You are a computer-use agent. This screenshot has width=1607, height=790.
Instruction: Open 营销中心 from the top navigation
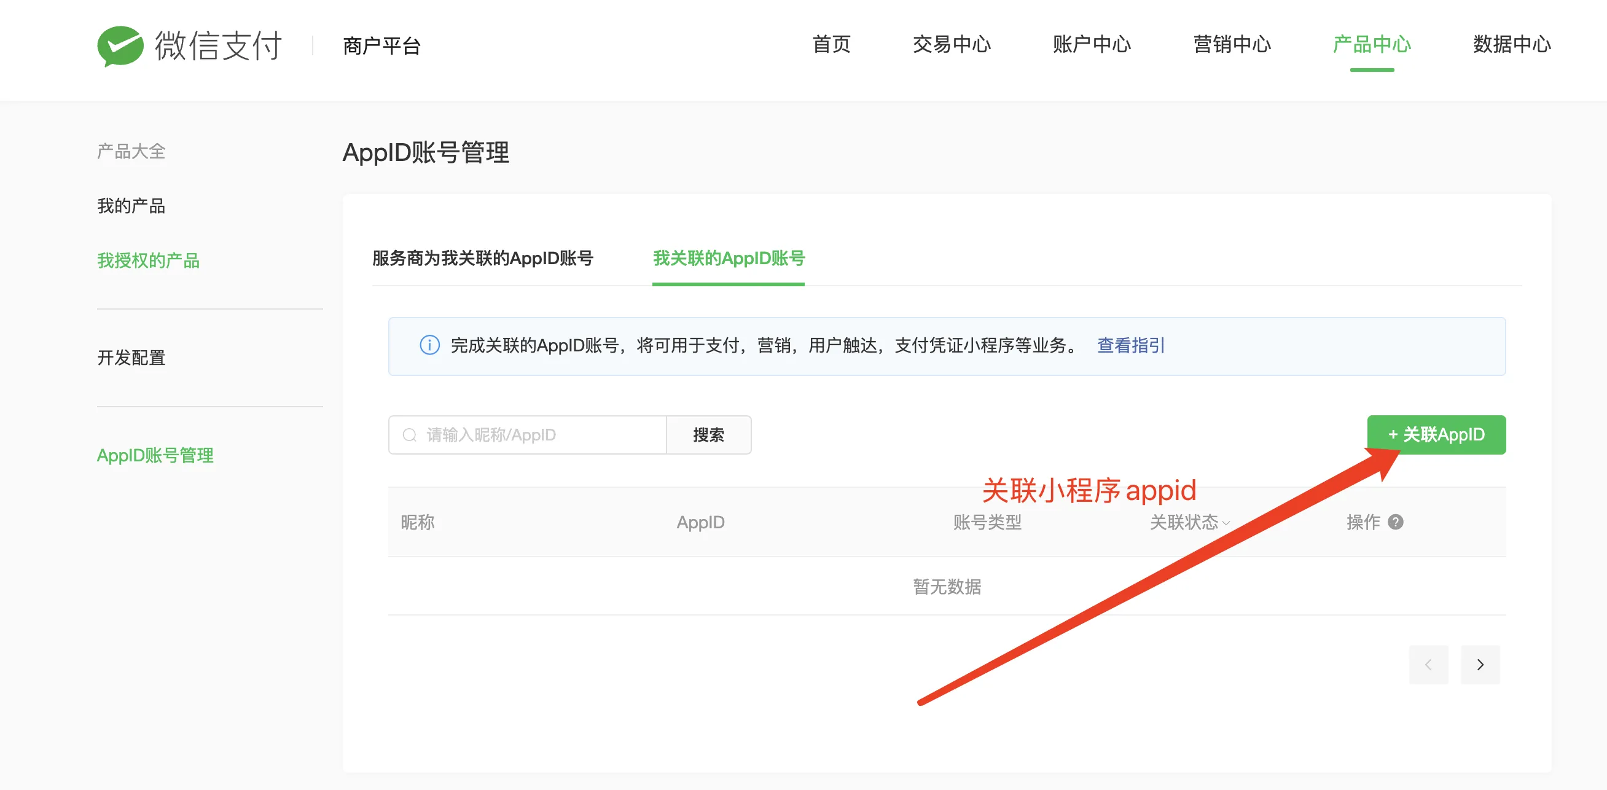click(x=1232, y=44)
